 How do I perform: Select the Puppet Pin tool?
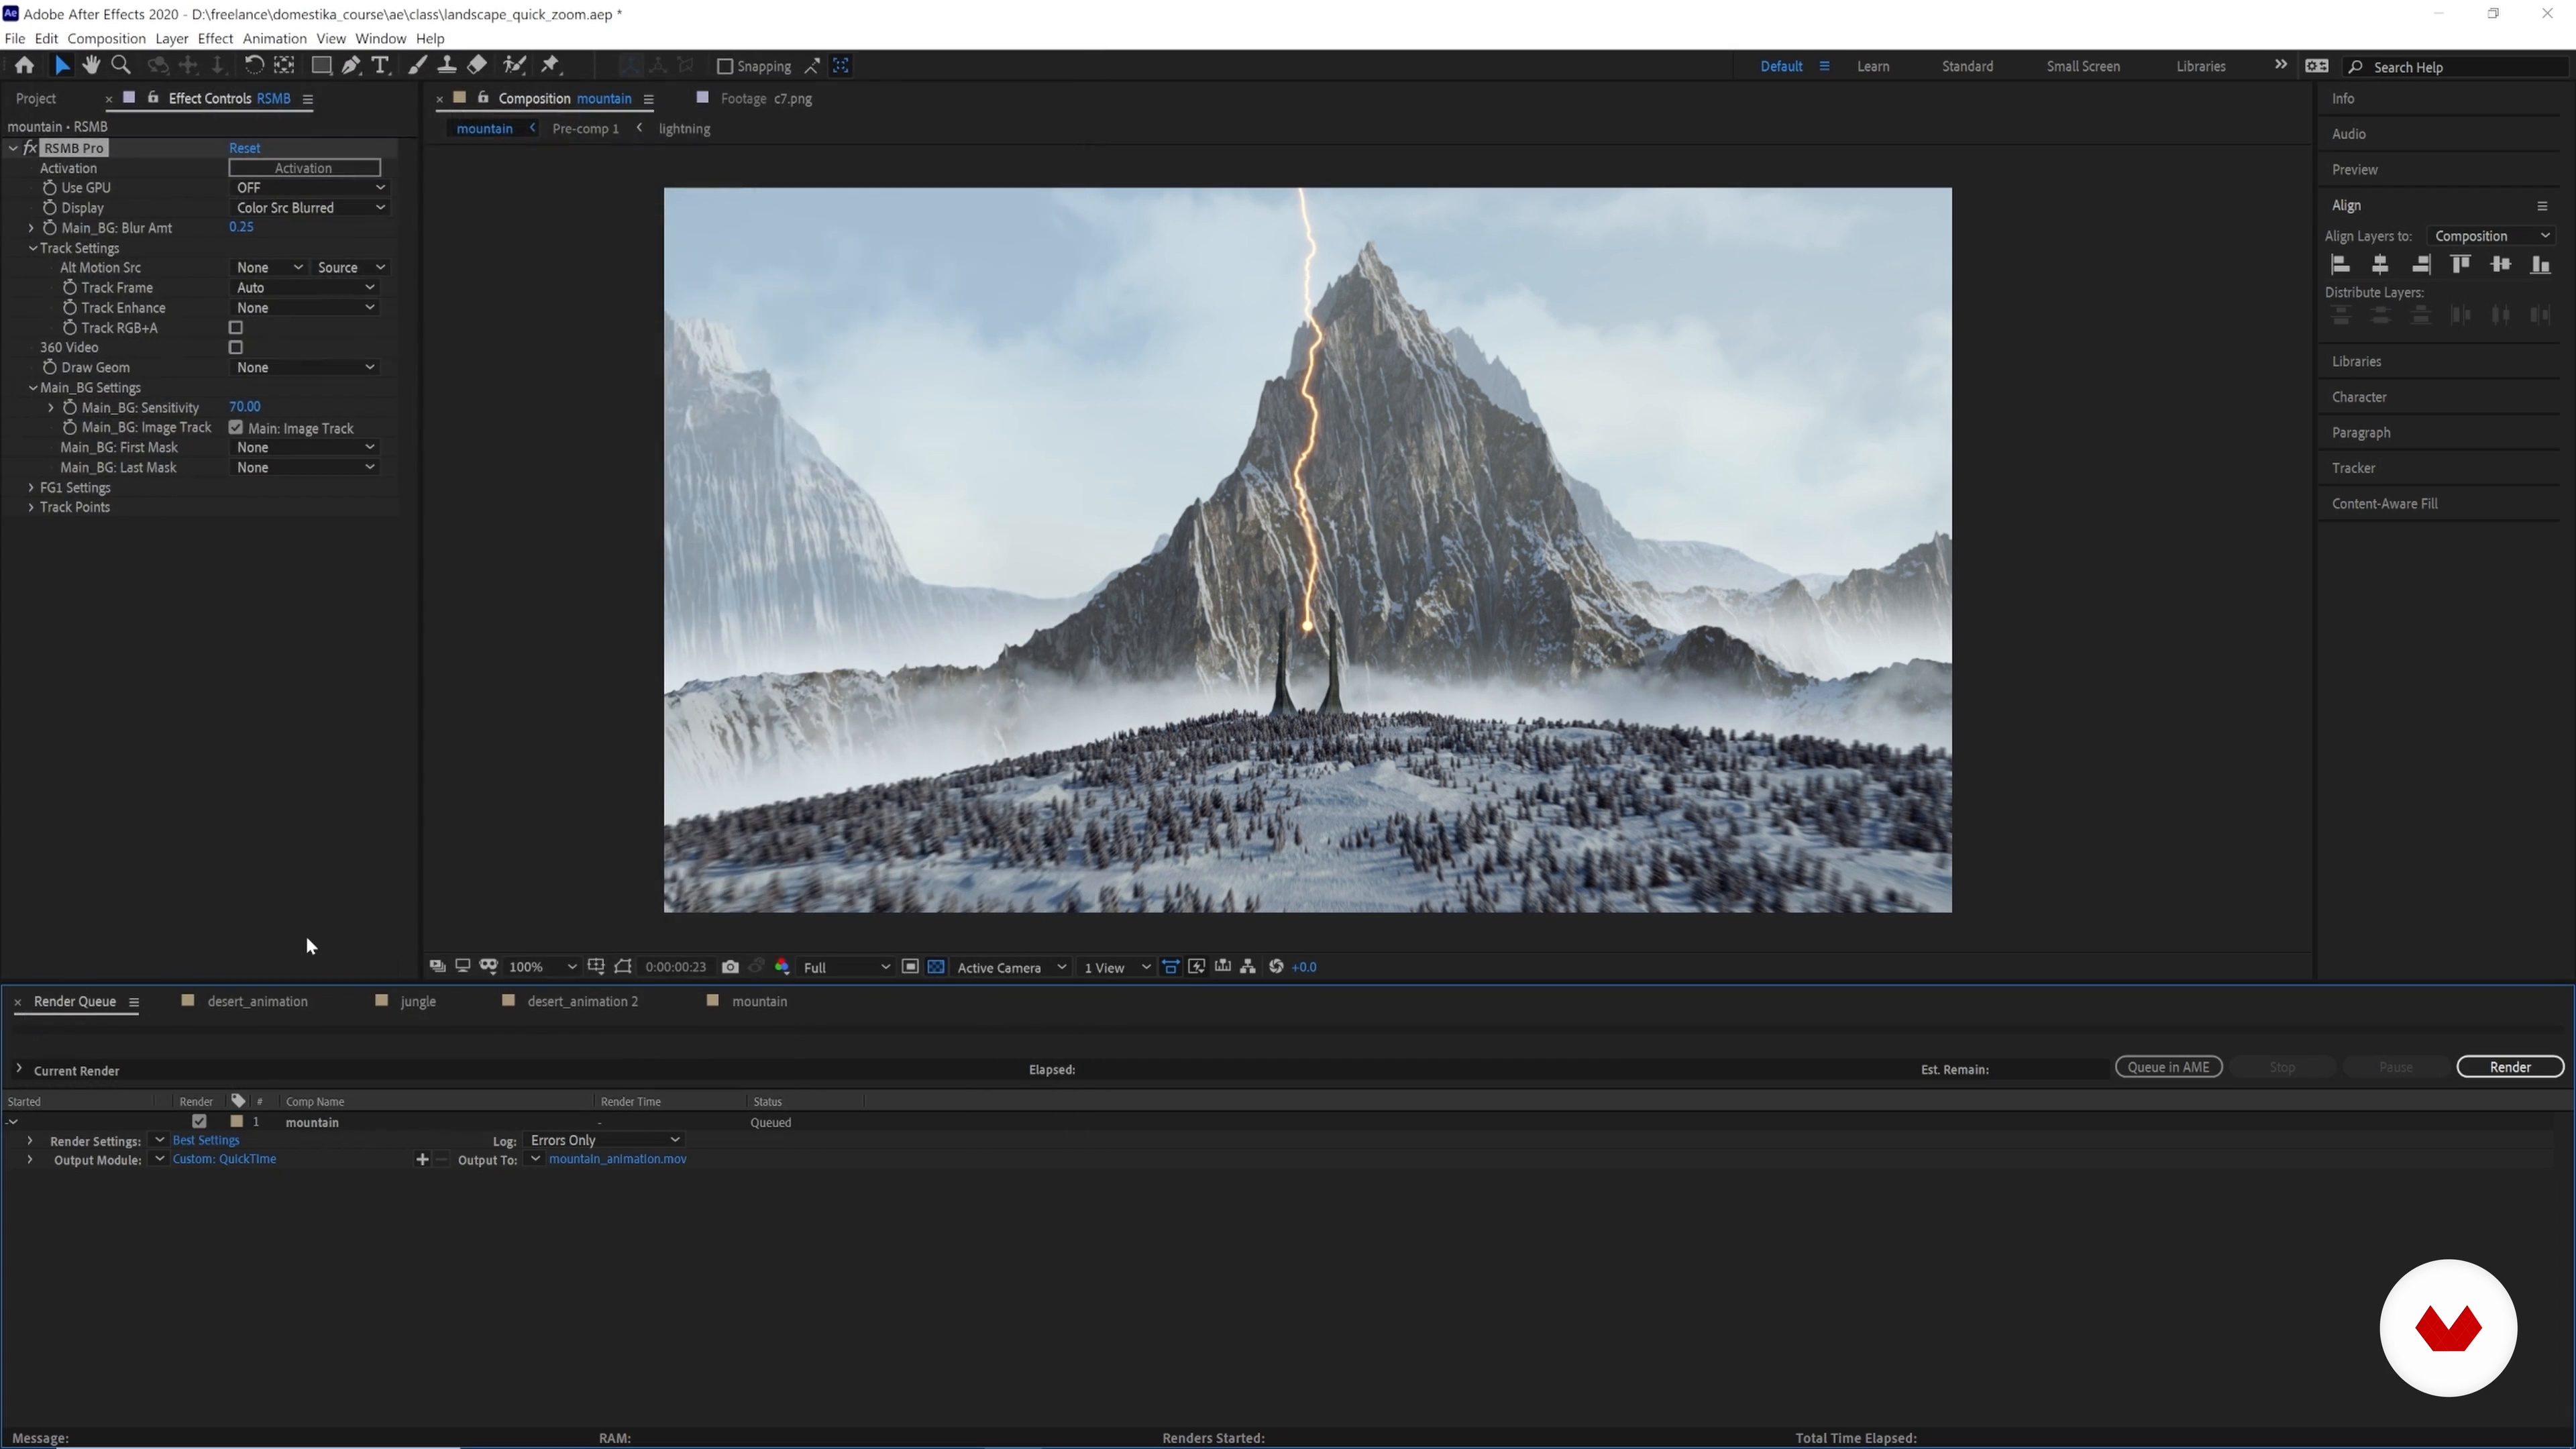pos(551,66)
